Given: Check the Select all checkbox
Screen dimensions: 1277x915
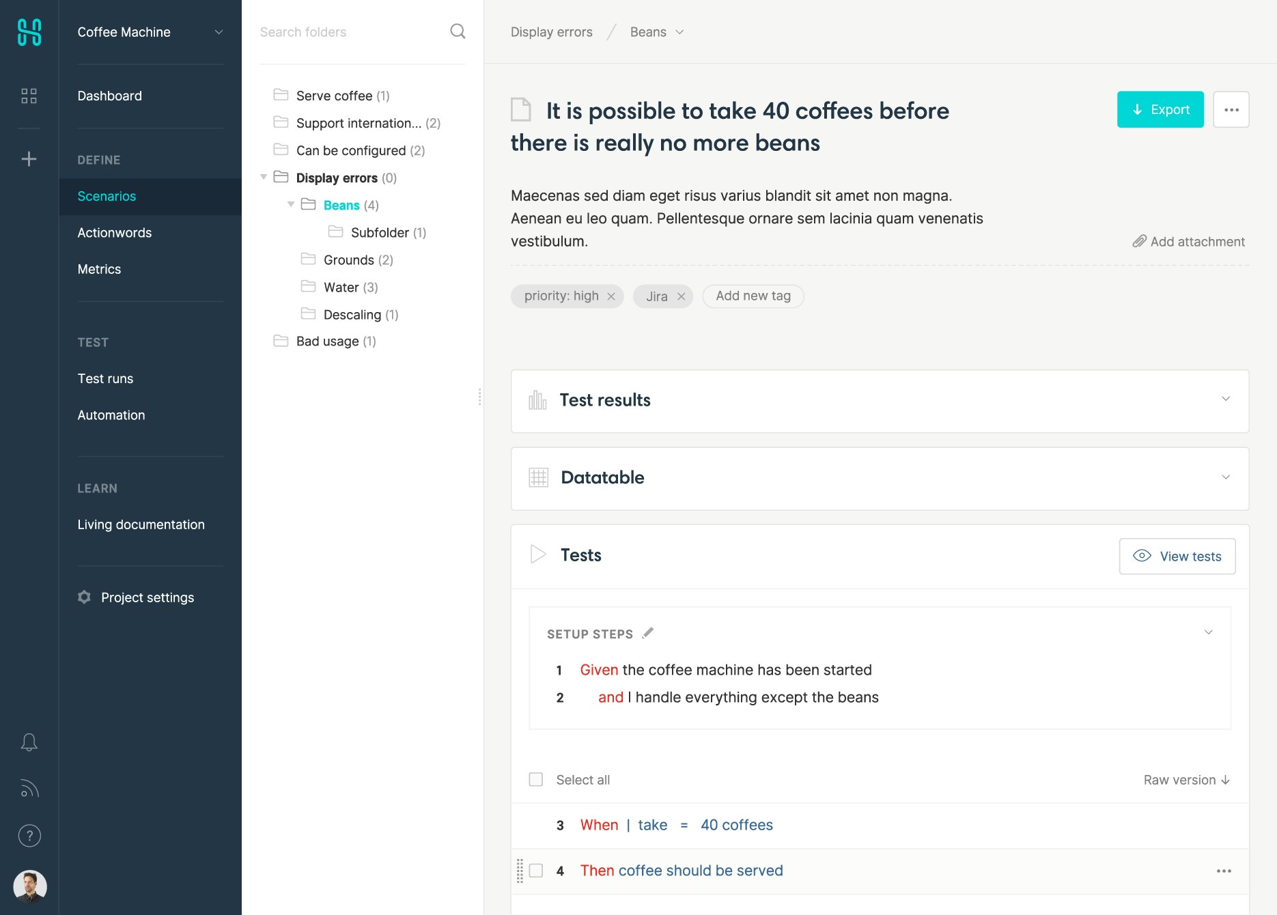Looking at the screenshot, I should pos(535,779).
